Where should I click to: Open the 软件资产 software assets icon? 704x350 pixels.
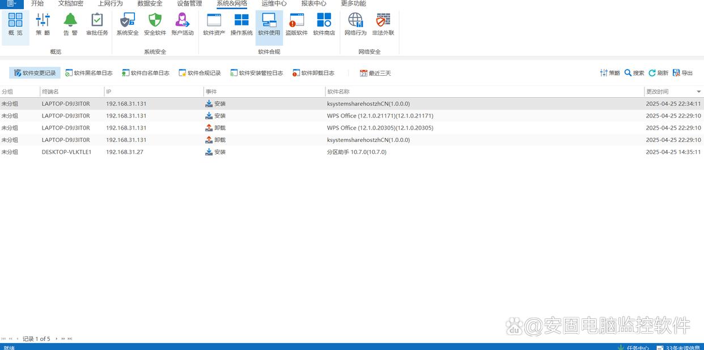(214, 24)
